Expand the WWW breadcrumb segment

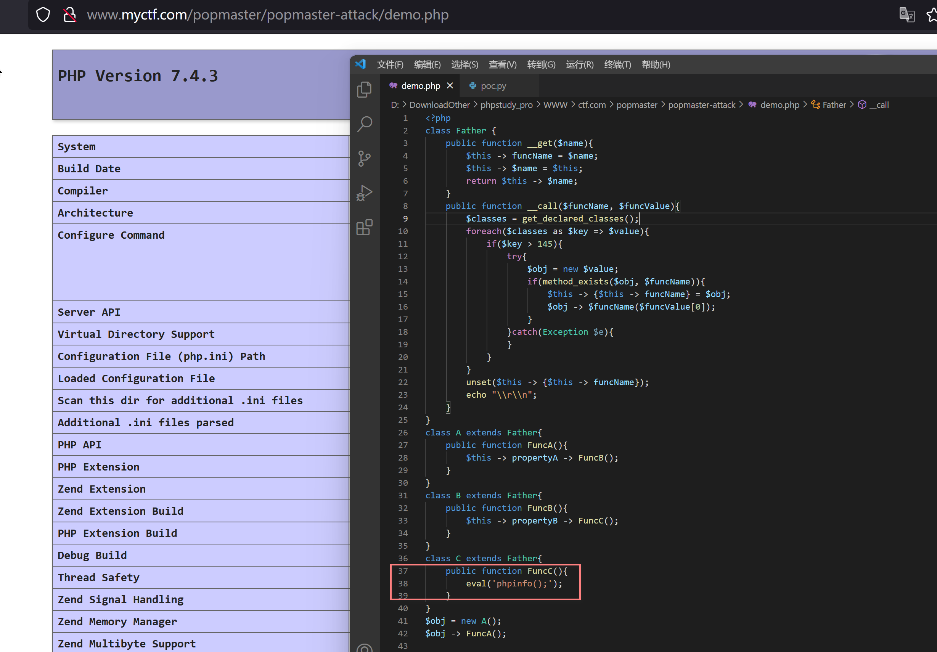(x=555, y=105)
